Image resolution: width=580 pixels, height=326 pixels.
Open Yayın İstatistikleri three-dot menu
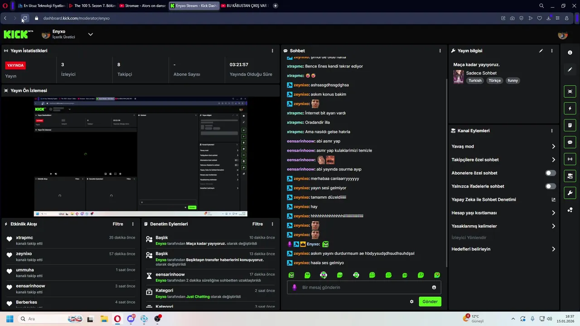coord(272,51)
